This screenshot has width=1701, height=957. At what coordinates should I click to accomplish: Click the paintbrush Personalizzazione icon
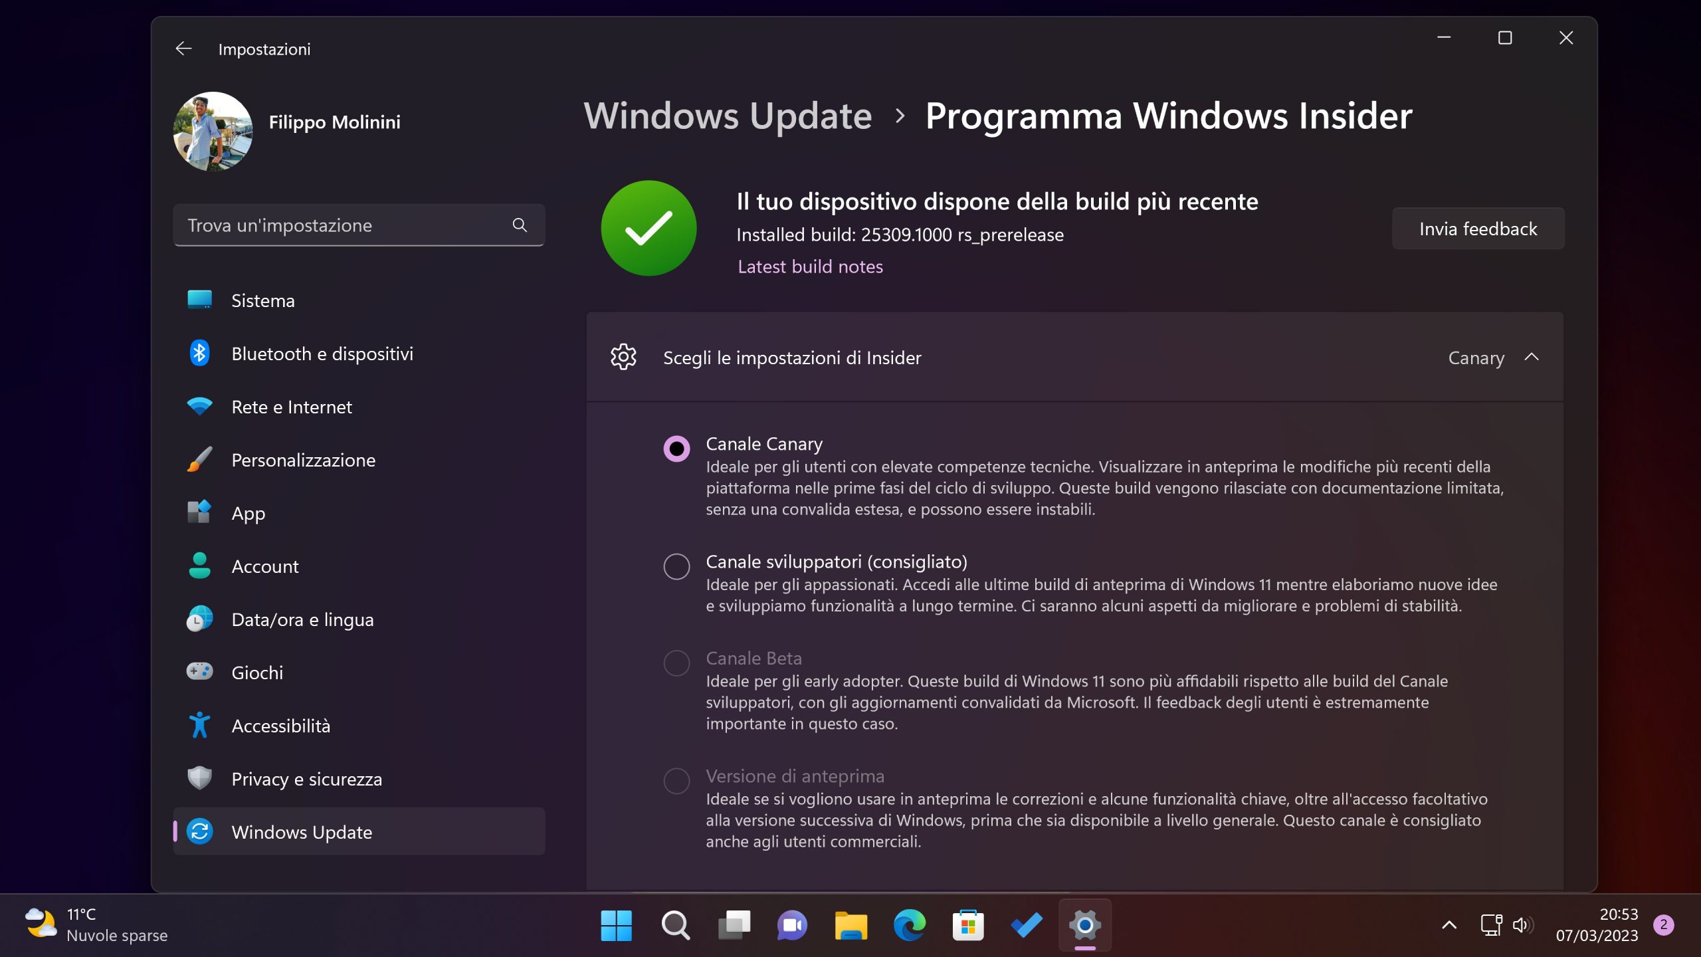click(199, 459)
